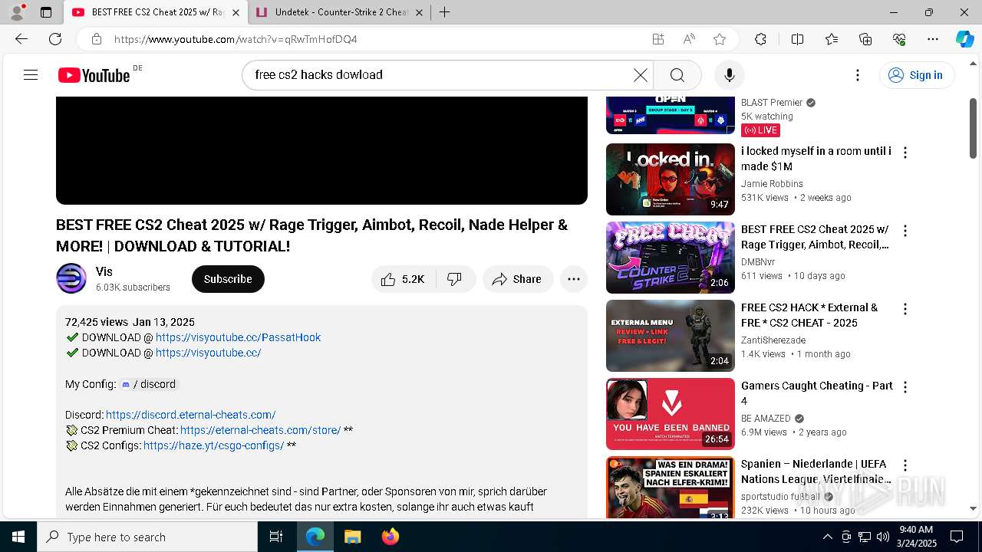The image size is (982, 552).
Task: Open options for 'Gamers Caught Cheating'
Action: tap(905, 387)
